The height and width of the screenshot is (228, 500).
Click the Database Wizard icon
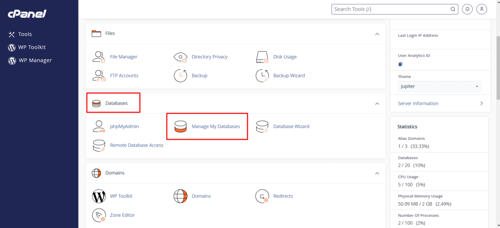tap(262, 127)
